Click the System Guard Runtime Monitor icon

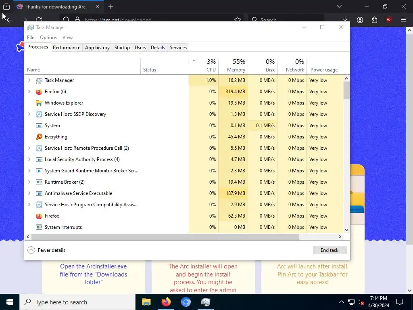tap(39, 171)
